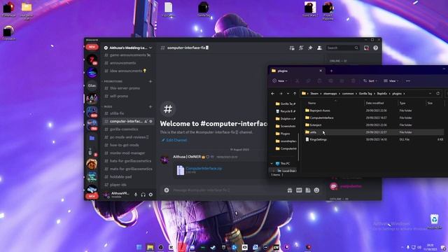The width and height of the screenshot is (448, 252).
Task: Open GIF picker in Discord message bar
Action: [299, 190]
